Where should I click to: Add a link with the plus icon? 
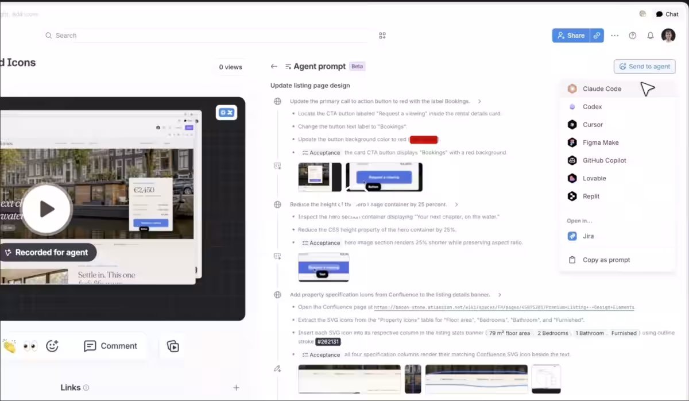(236, 388)
